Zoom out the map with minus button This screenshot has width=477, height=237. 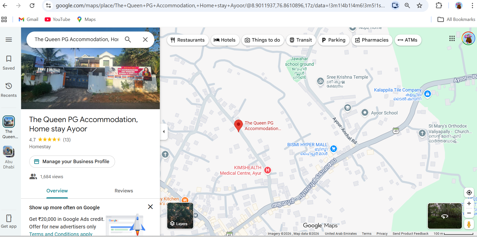pyautogui.click(x=469, y=213)
